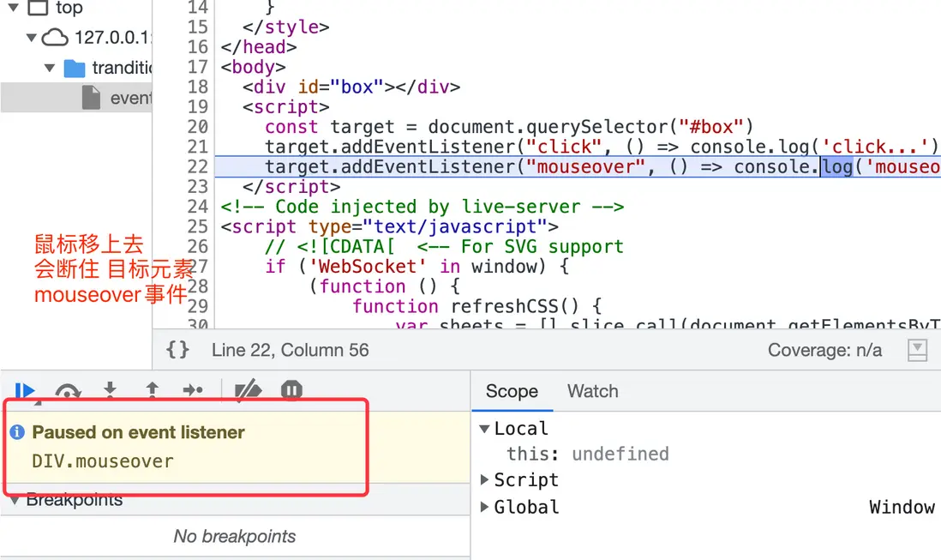Resume script execution button
The width and height of the screenshot is (941, 560).
point(26,392)
